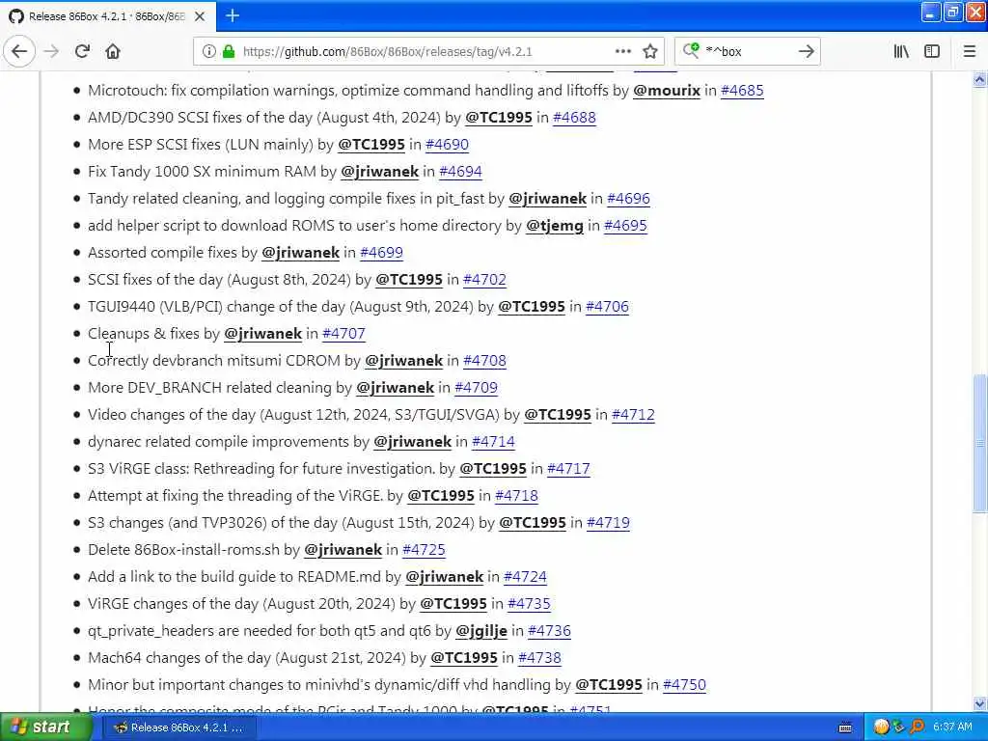Click the browser forward arrow
The width and height of the screenshot is (988, 741).
tap(51, 52)
